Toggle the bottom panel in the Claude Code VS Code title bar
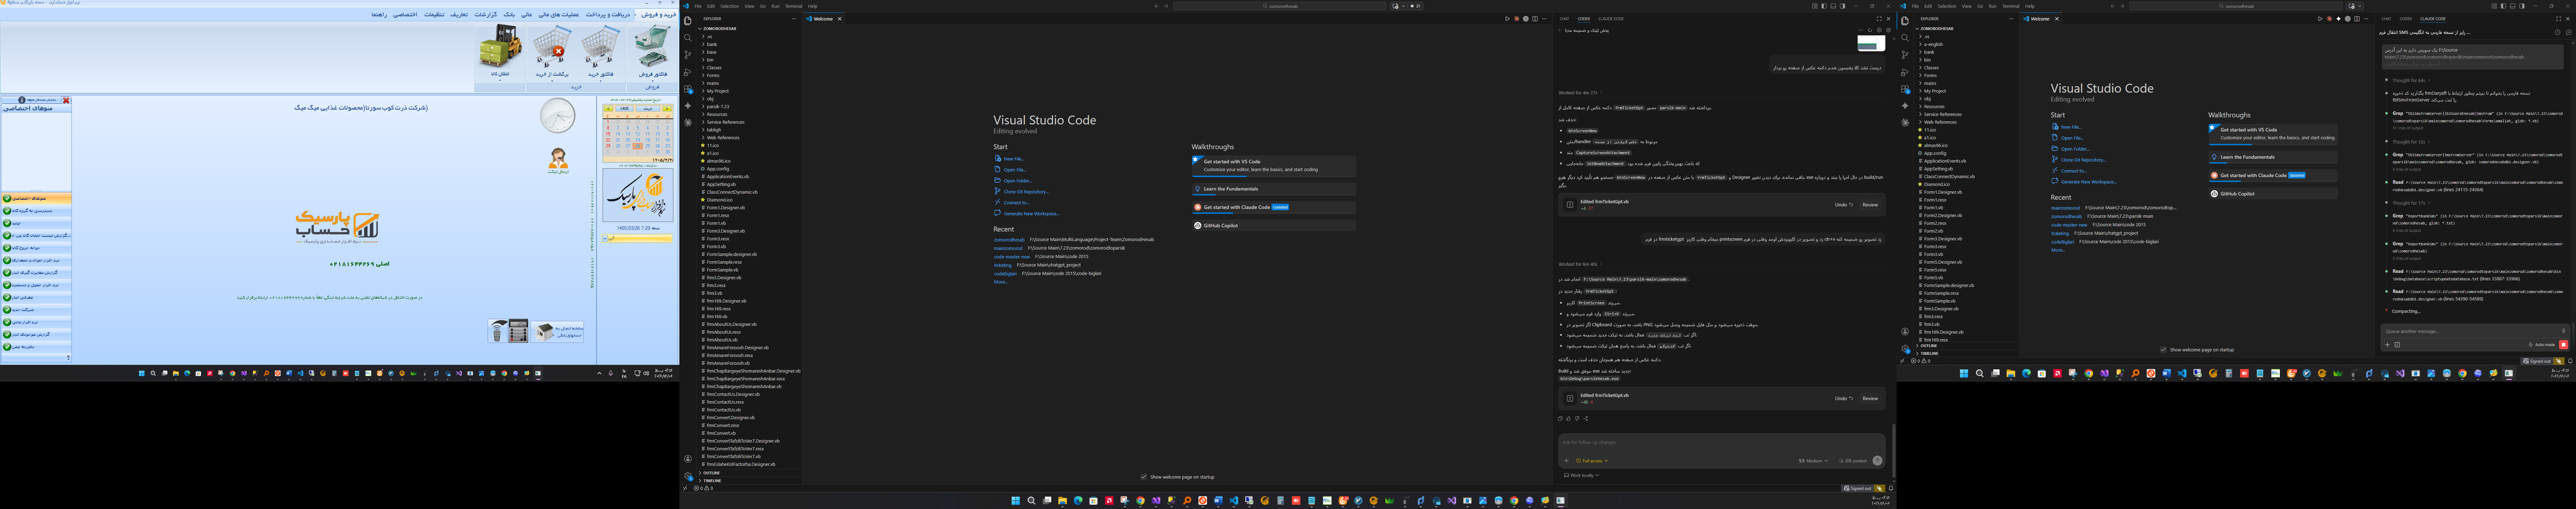 click(x=2513, y=6)
